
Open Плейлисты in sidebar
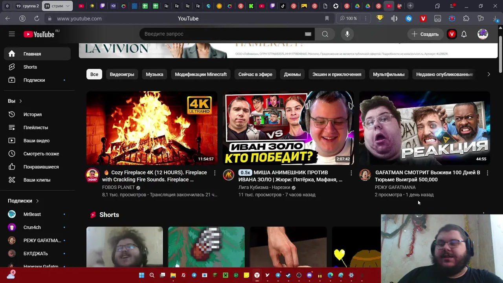(x=37, y=127)
